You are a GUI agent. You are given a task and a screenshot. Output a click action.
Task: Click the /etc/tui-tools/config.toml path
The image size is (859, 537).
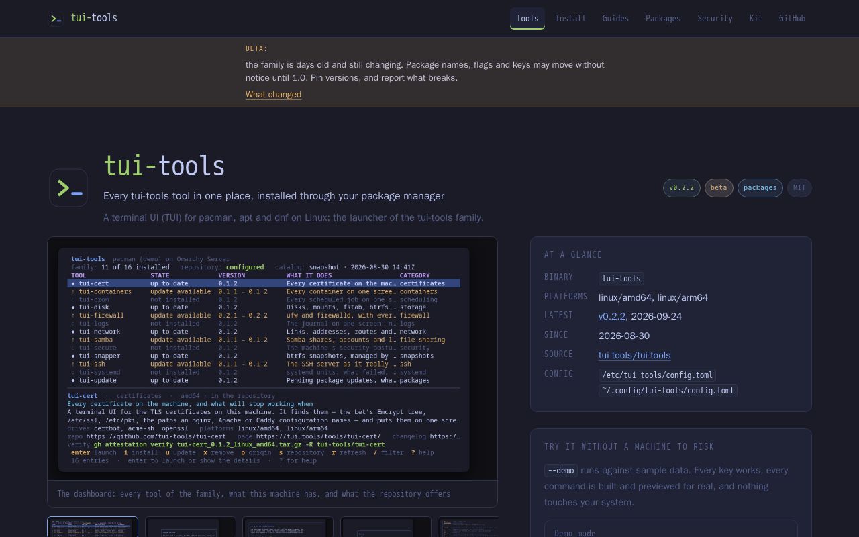657,375
